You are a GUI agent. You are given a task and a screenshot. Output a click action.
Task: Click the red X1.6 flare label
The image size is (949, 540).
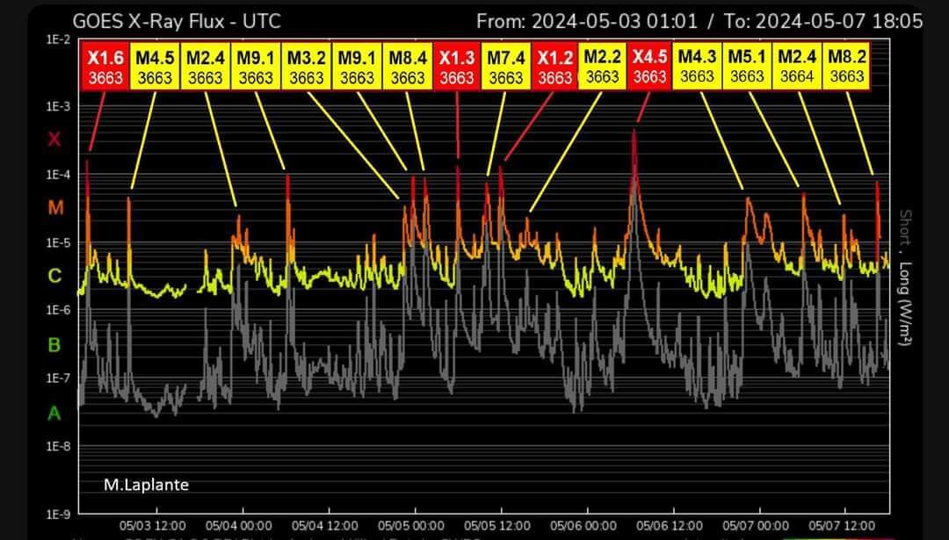coord(105,67)
